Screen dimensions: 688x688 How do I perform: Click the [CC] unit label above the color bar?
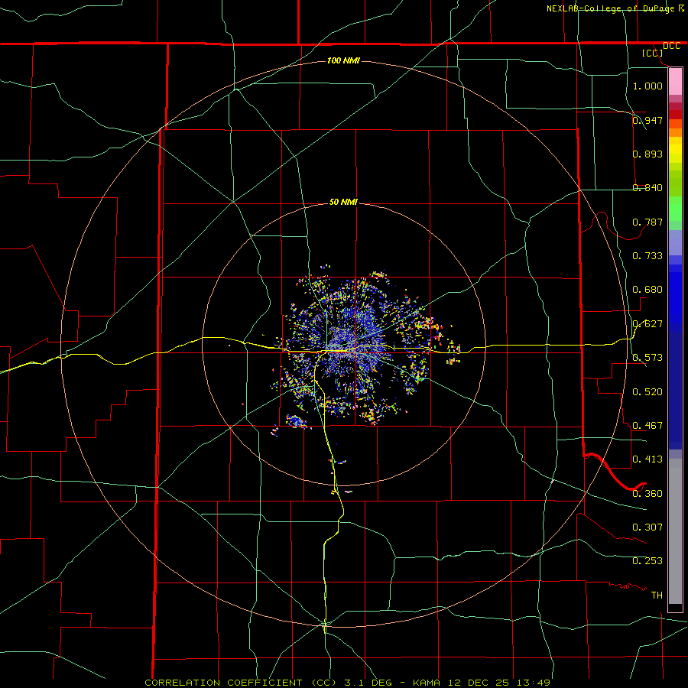(x=653, y=53)
